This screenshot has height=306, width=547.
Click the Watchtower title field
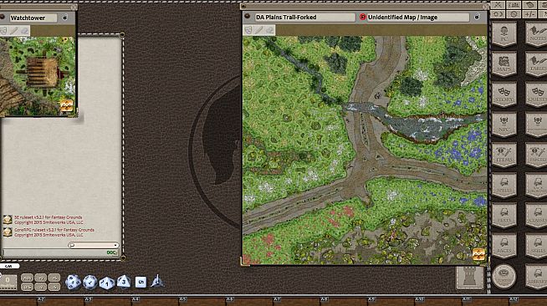click(33, 18)
